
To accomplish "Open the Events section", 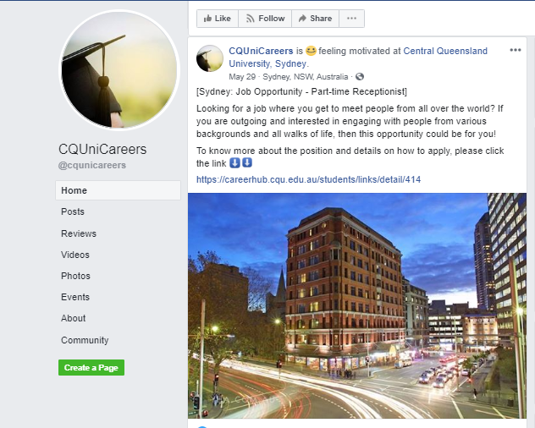I will click(75, 297).
